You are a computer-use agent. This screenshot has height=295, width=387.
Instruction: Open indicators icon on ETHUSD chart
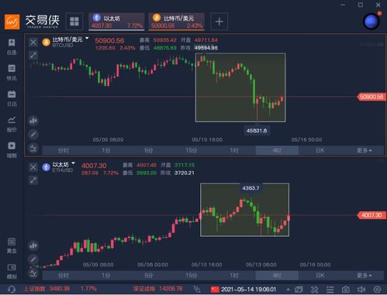pyautogui.click(x=33, y=273)
